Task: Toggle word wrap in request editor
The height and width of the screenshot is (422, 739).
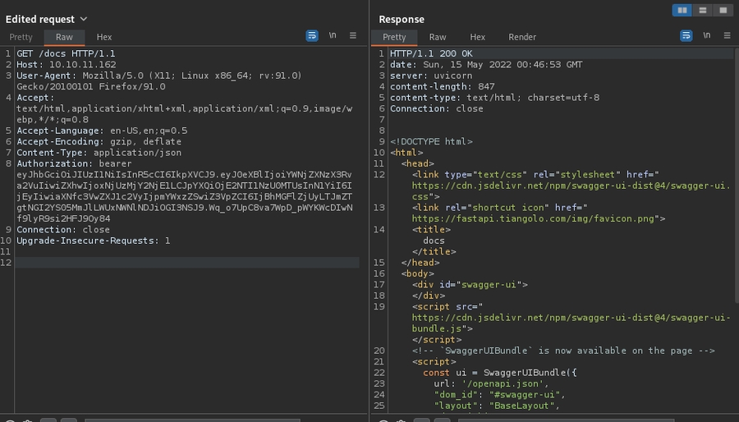Action: pos(312,36)
